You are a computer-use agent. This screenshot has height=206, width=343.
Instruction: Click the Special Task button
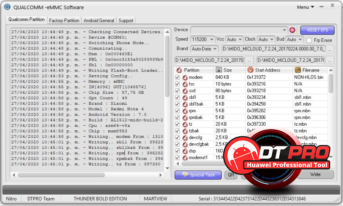pyautogui.click(x=198, y=175)
